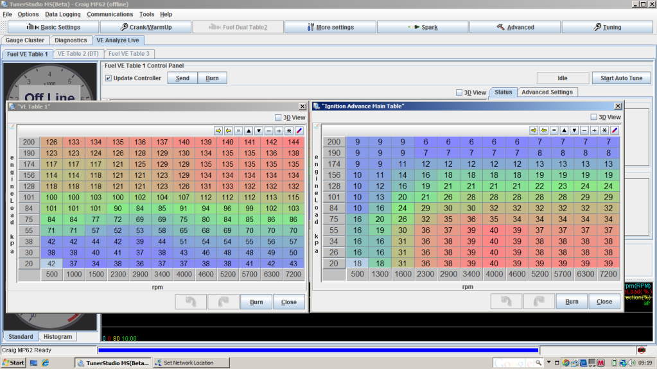The height and width of the screenshot is (369, 657).
Task: Click down triangle icon in Ignition Advance toolbar
Action: coord(574,130)
